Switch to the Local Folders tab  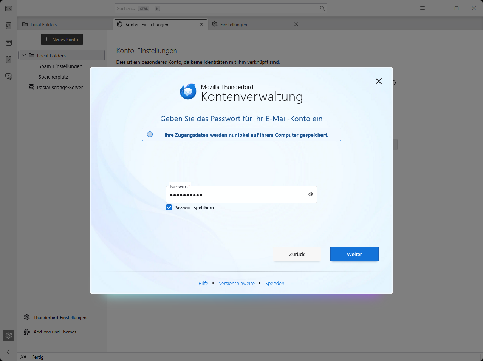[x=43, y=25]
